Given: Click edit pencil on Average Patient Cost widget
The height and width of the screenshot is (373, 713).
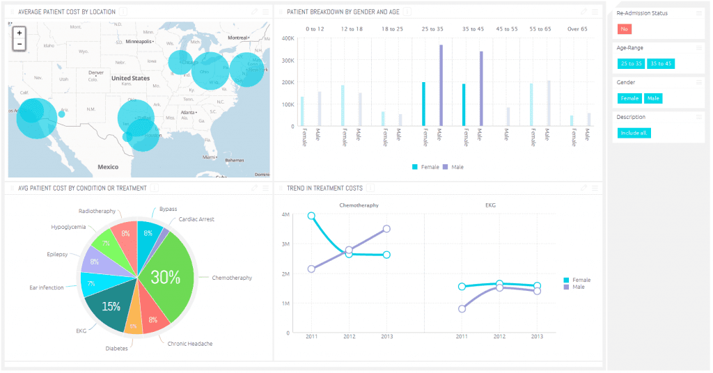Looking at the screenshot, I should (x=254, y=12).
